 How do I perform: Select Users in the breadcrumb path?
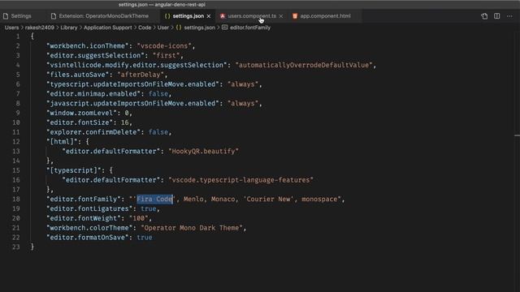point(11,28)
